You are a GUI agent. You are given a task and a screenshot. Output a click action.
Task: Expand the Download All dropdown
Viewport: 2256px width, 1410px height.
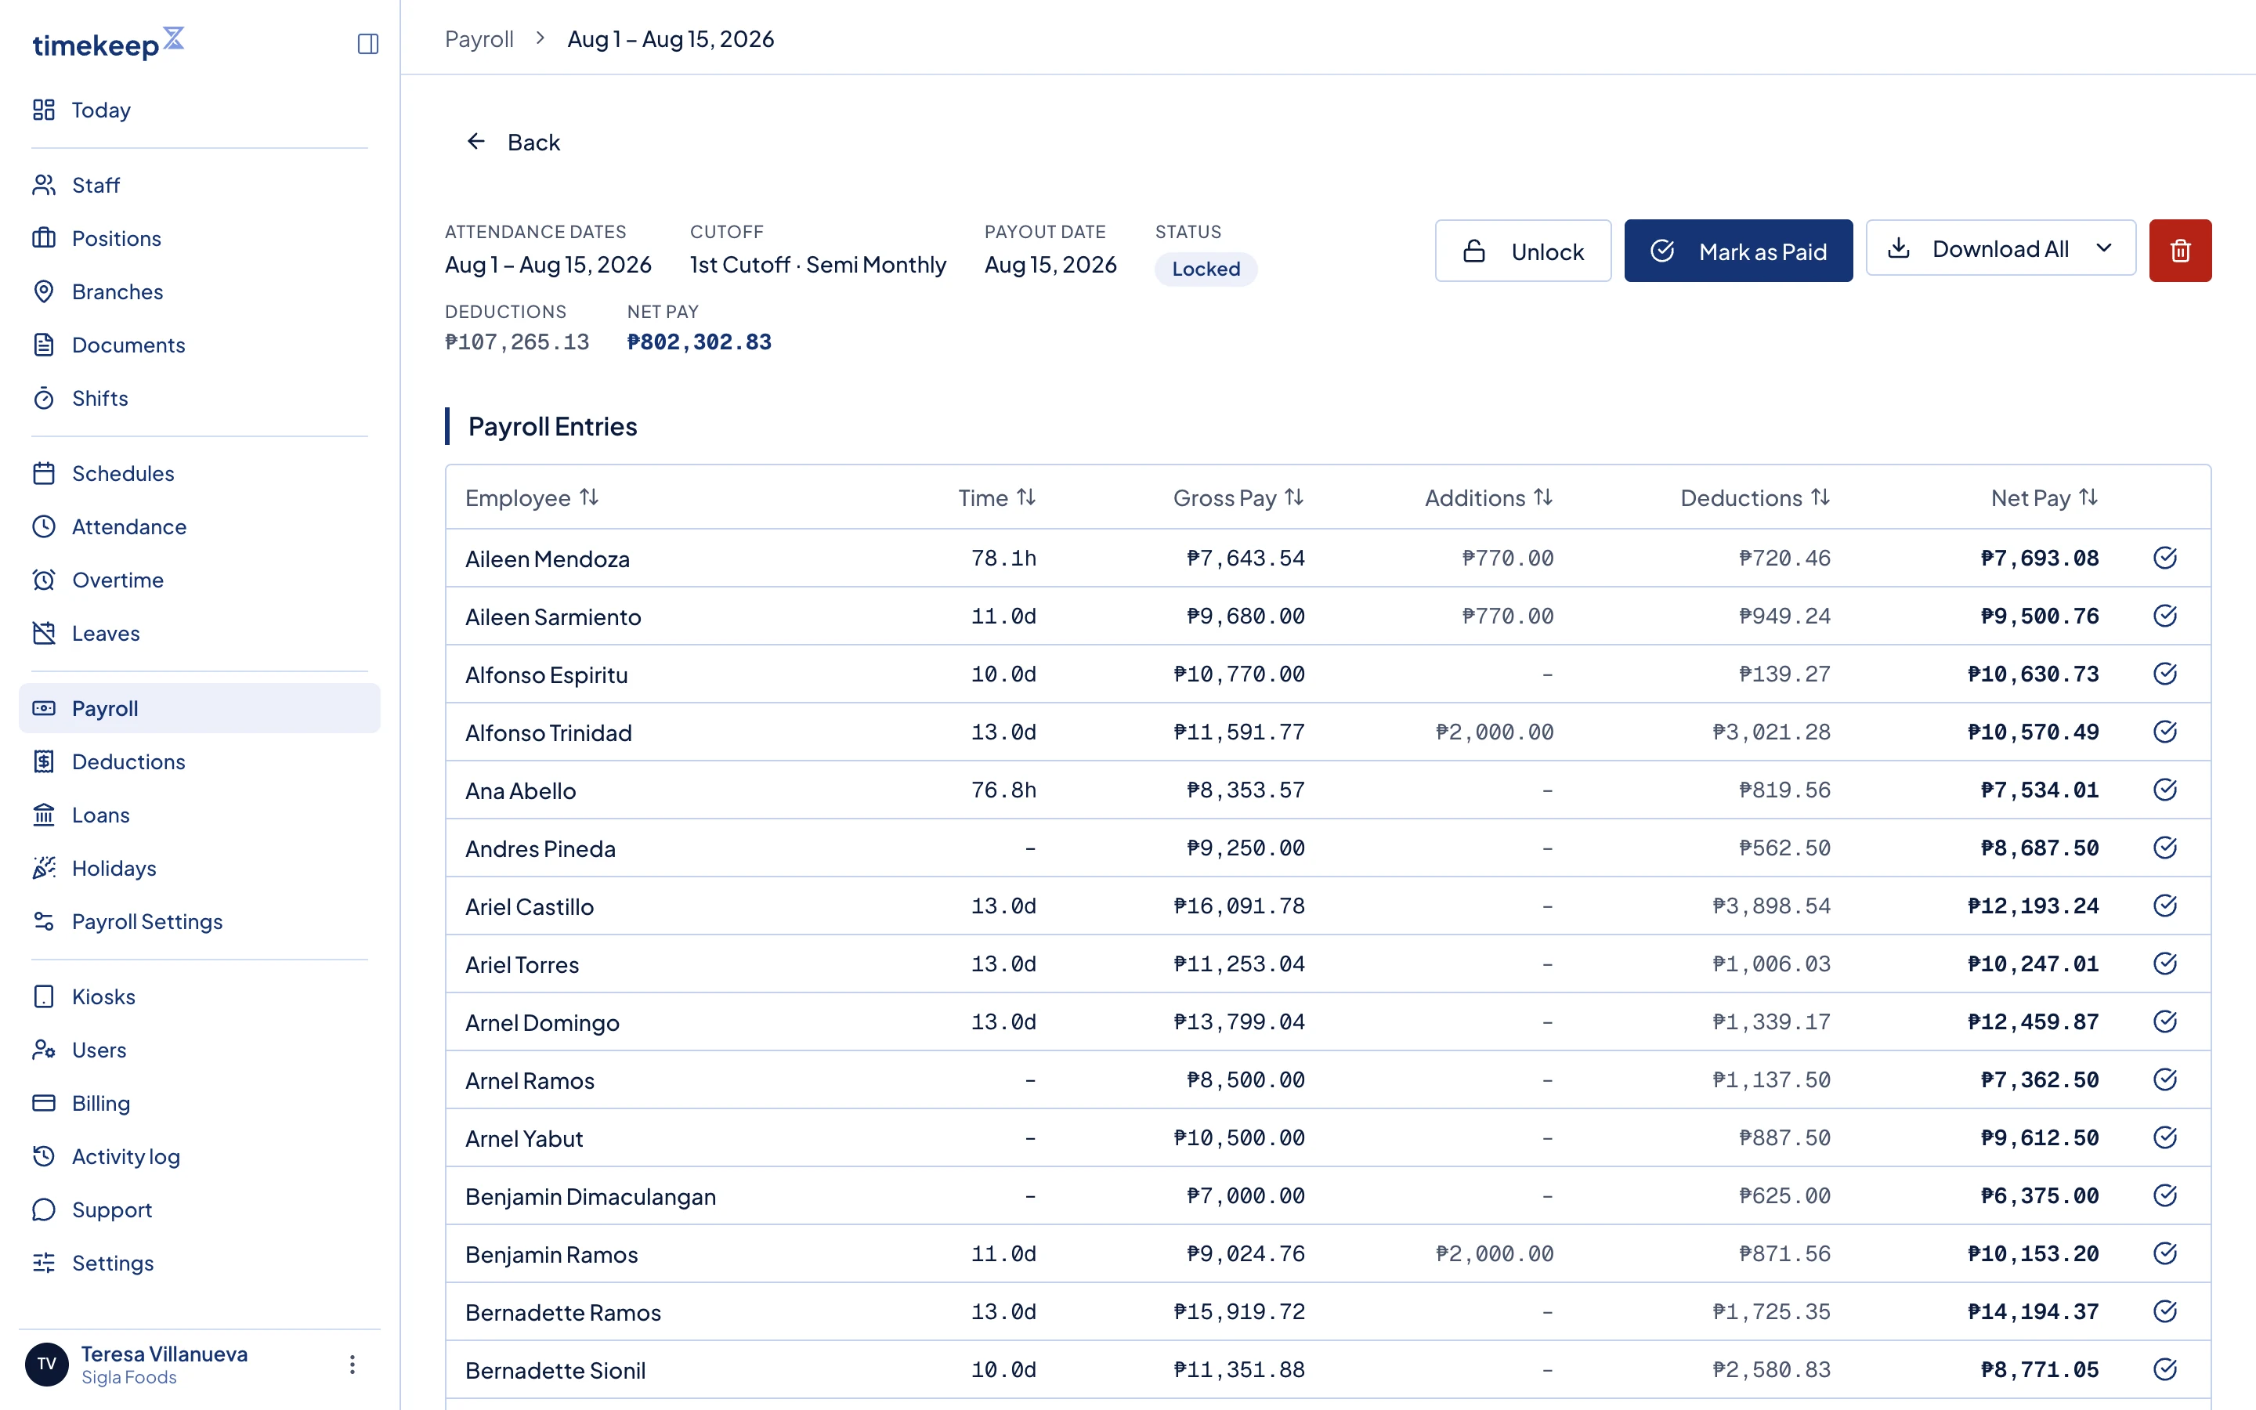tap(2001, 248)
